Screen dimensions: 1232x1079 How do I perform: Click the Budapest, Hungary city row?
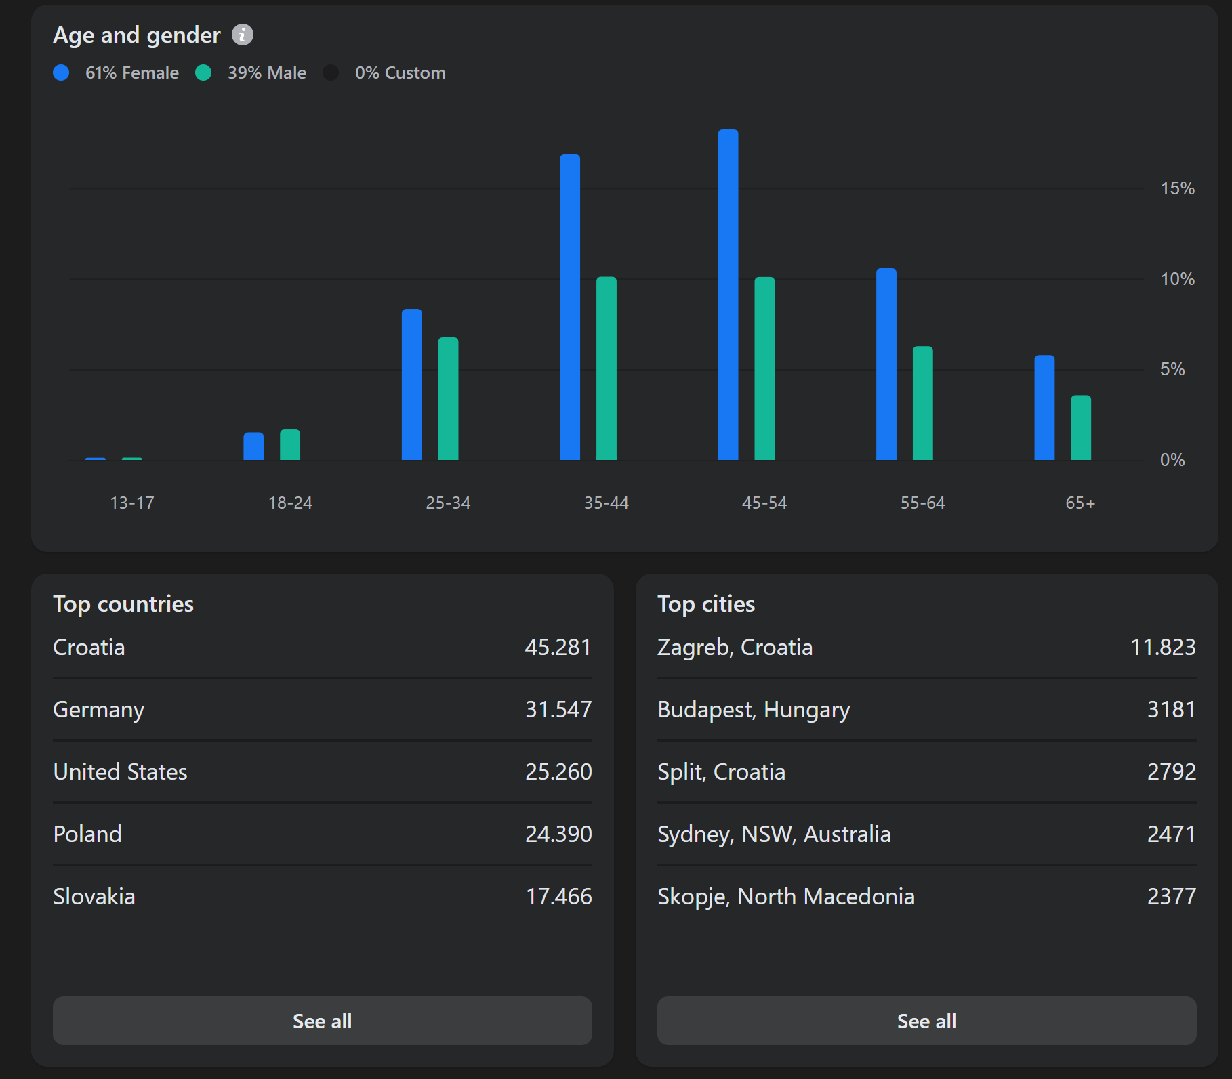tap(926, 710)
